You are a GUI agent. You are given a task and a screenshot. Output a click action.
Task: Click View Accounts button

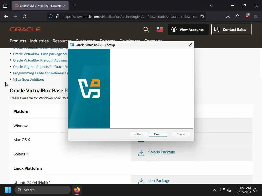[188, 30]
